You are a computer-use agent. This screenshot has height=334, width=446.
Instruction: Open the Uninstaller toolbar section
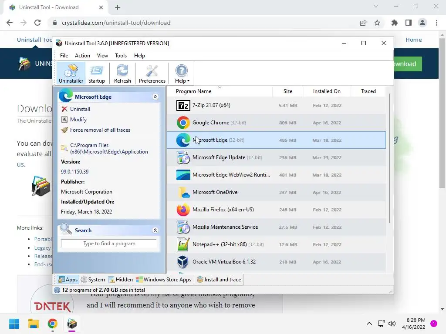[x=71, y=73]
